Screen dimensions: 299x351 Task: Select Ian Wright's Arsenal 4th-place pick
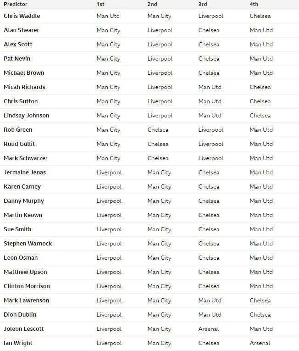click(260, 343)
